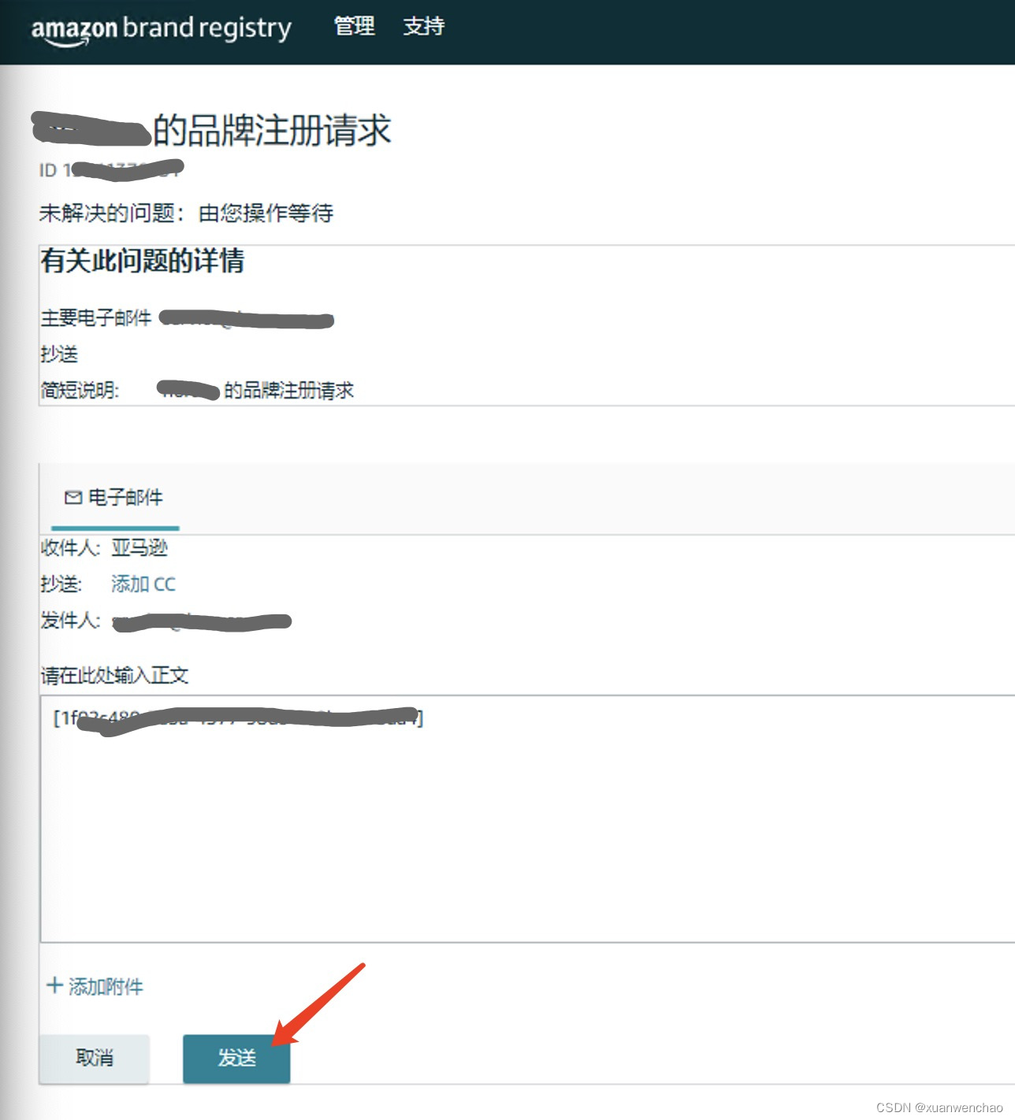Open the 管理 menu
The width and height of the screenshot is (1015, 1120).
click(355, 27)
